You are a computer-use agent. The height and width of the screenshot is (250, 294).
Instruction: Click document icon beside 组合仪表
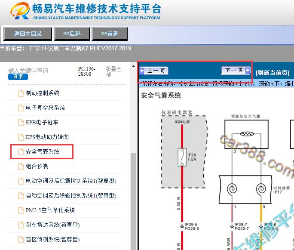point(21,167)
